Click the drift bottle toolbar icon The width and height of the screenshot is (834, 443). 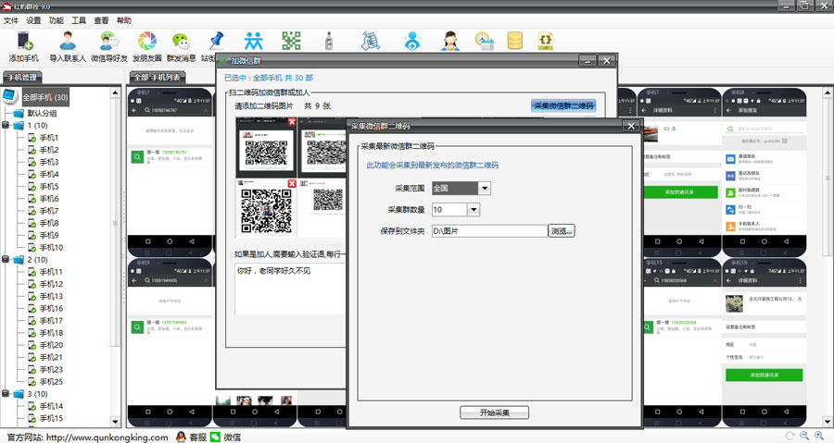(329, 41)
